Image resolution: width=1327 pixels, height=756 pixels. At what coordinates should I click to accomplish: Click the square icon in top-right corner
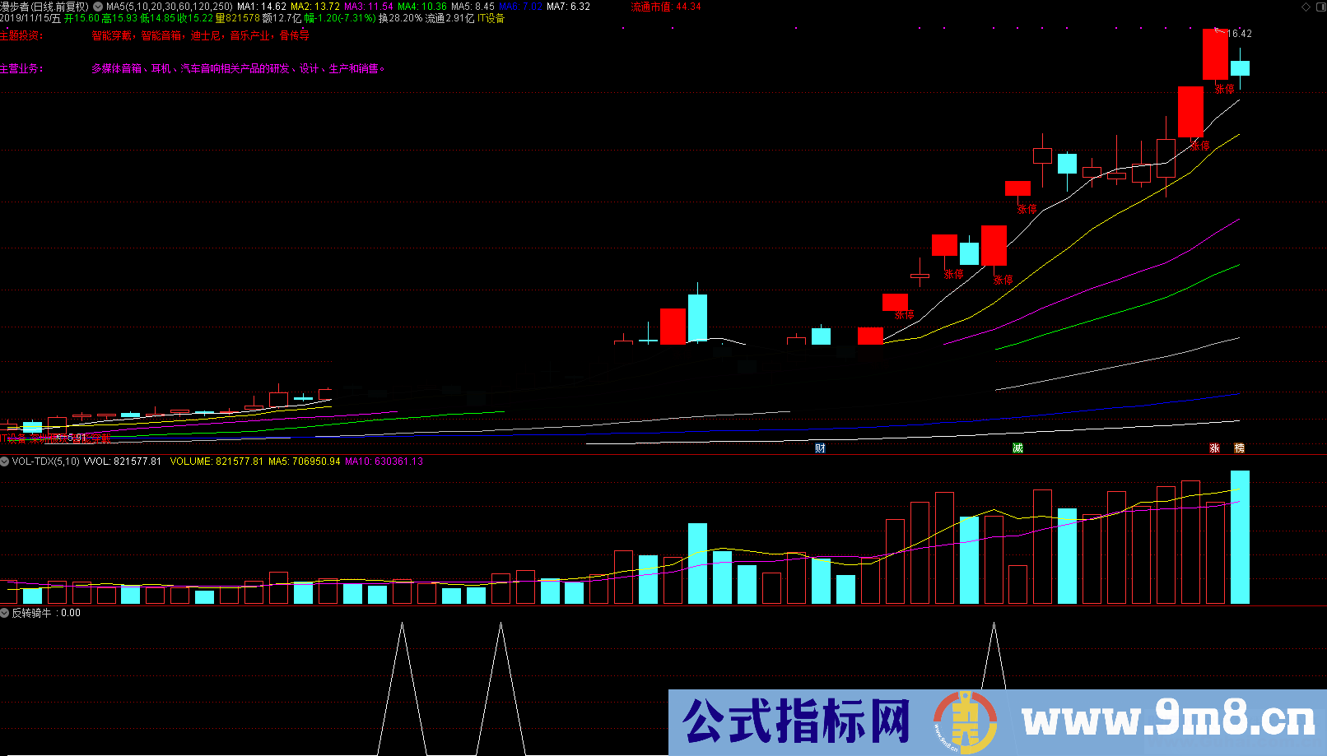tap(1320, 7)
